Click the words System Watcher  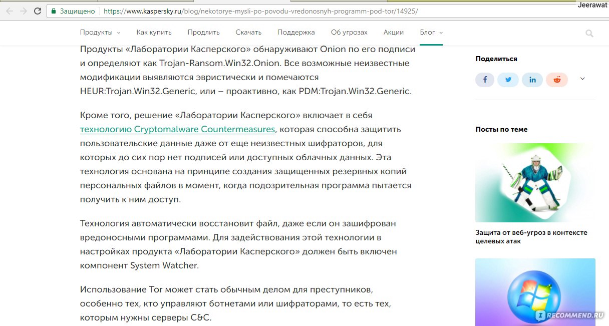164,265
